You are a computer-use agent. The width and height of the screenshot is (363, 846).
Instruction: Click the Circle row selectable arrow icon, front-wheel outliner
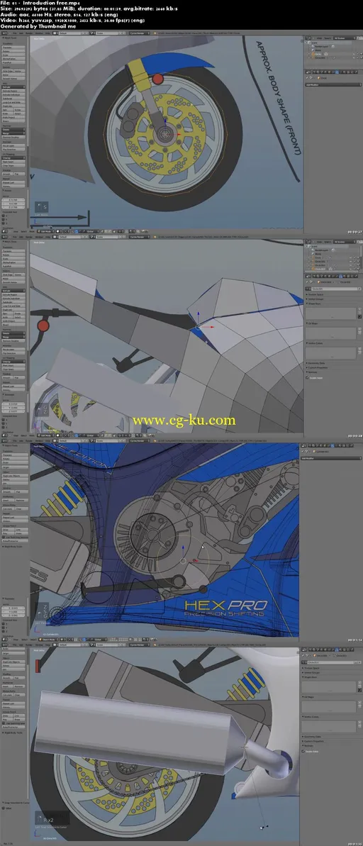(357, 54)
